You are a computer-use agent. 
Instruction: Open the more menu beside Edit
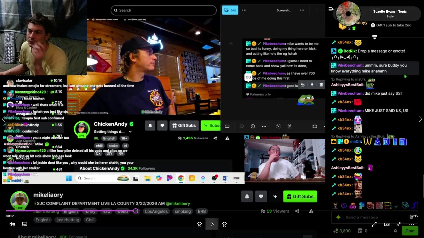244,10
